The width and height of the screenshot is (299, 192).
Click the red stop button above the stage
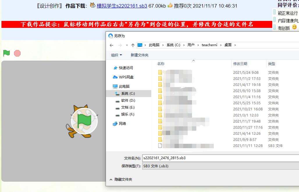(17, 53)
